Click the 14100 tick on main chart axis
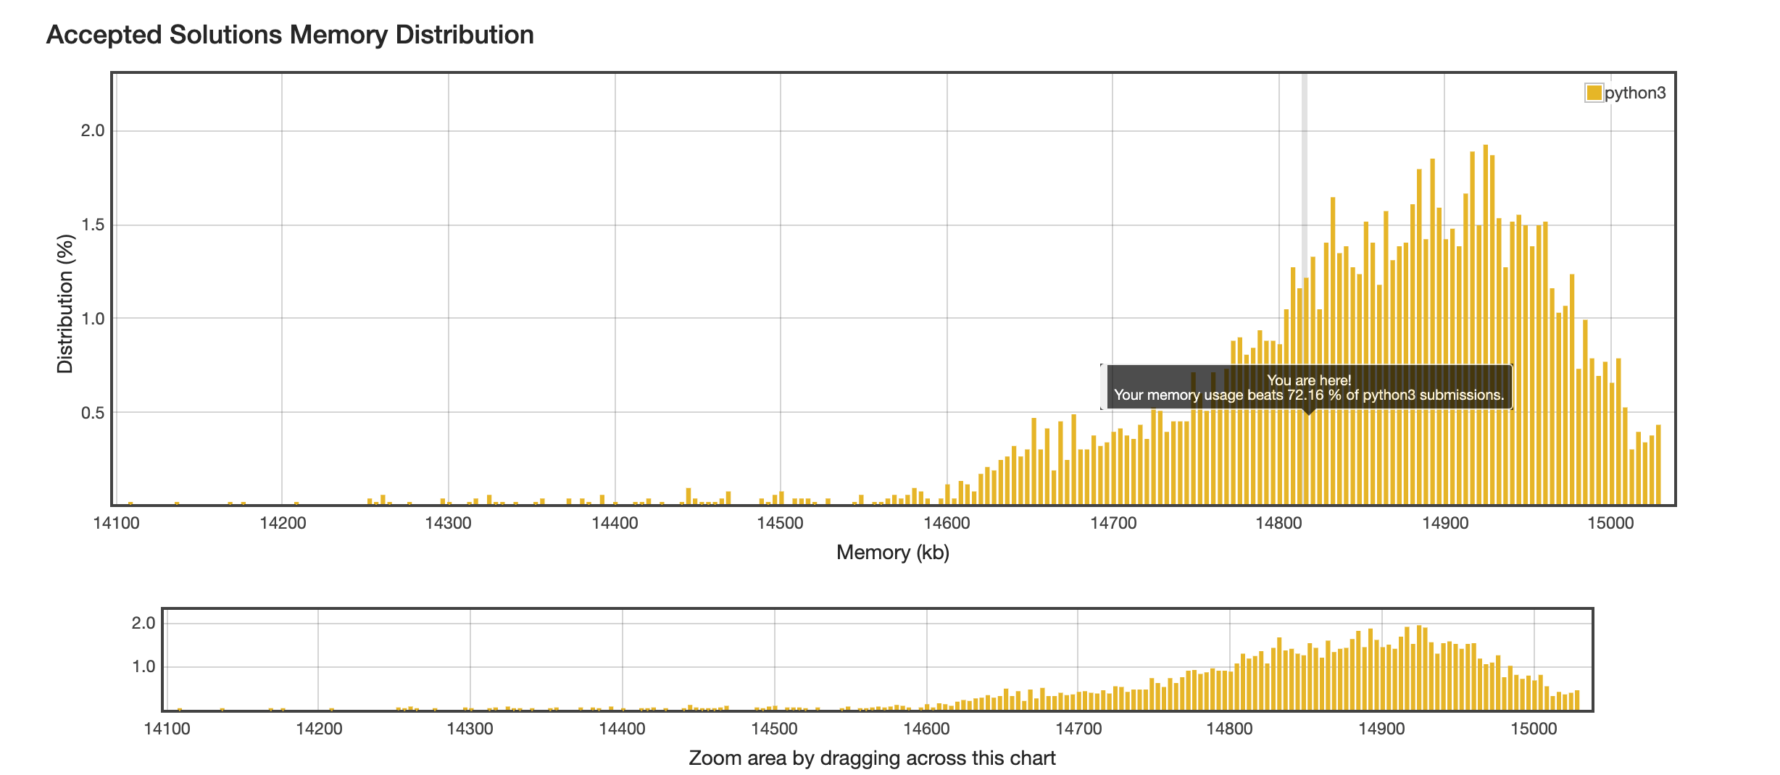The image size is (1780, 775). pos(117,523)
